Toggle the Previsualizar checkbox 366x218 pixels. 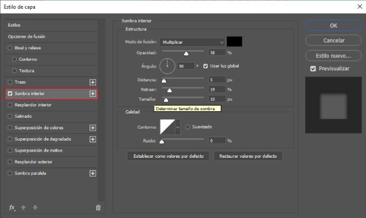pos(313,69)
